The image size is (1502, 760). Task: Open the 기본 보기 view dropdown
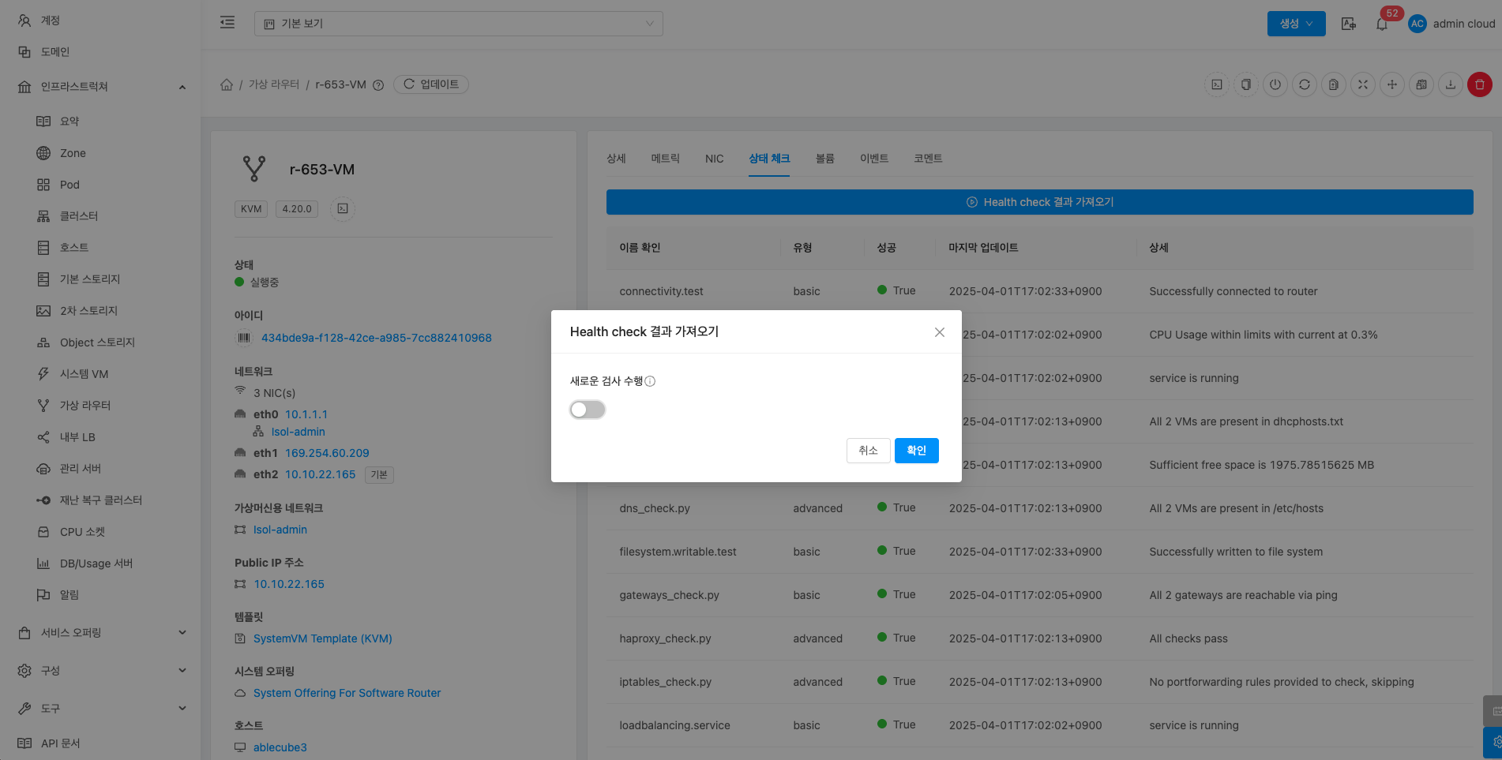coord(458,24)
